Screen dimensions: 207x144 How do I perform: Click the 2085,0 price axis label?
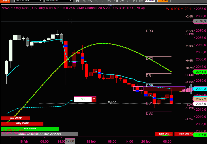(x=201, y=9)
